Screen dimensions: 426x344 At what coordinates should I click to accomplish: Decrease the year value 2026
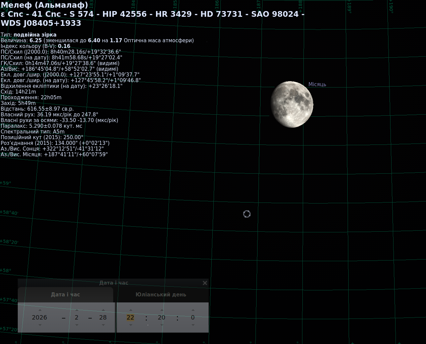click(40, 325)
